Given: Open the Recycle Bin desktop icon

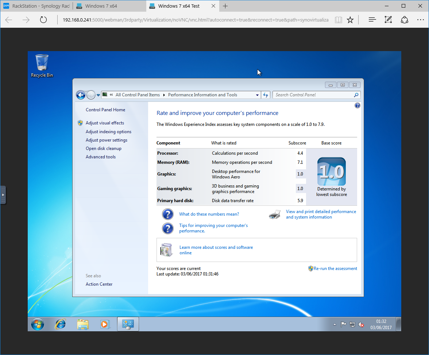Looking at the screenshot, I should click(42, 66).
